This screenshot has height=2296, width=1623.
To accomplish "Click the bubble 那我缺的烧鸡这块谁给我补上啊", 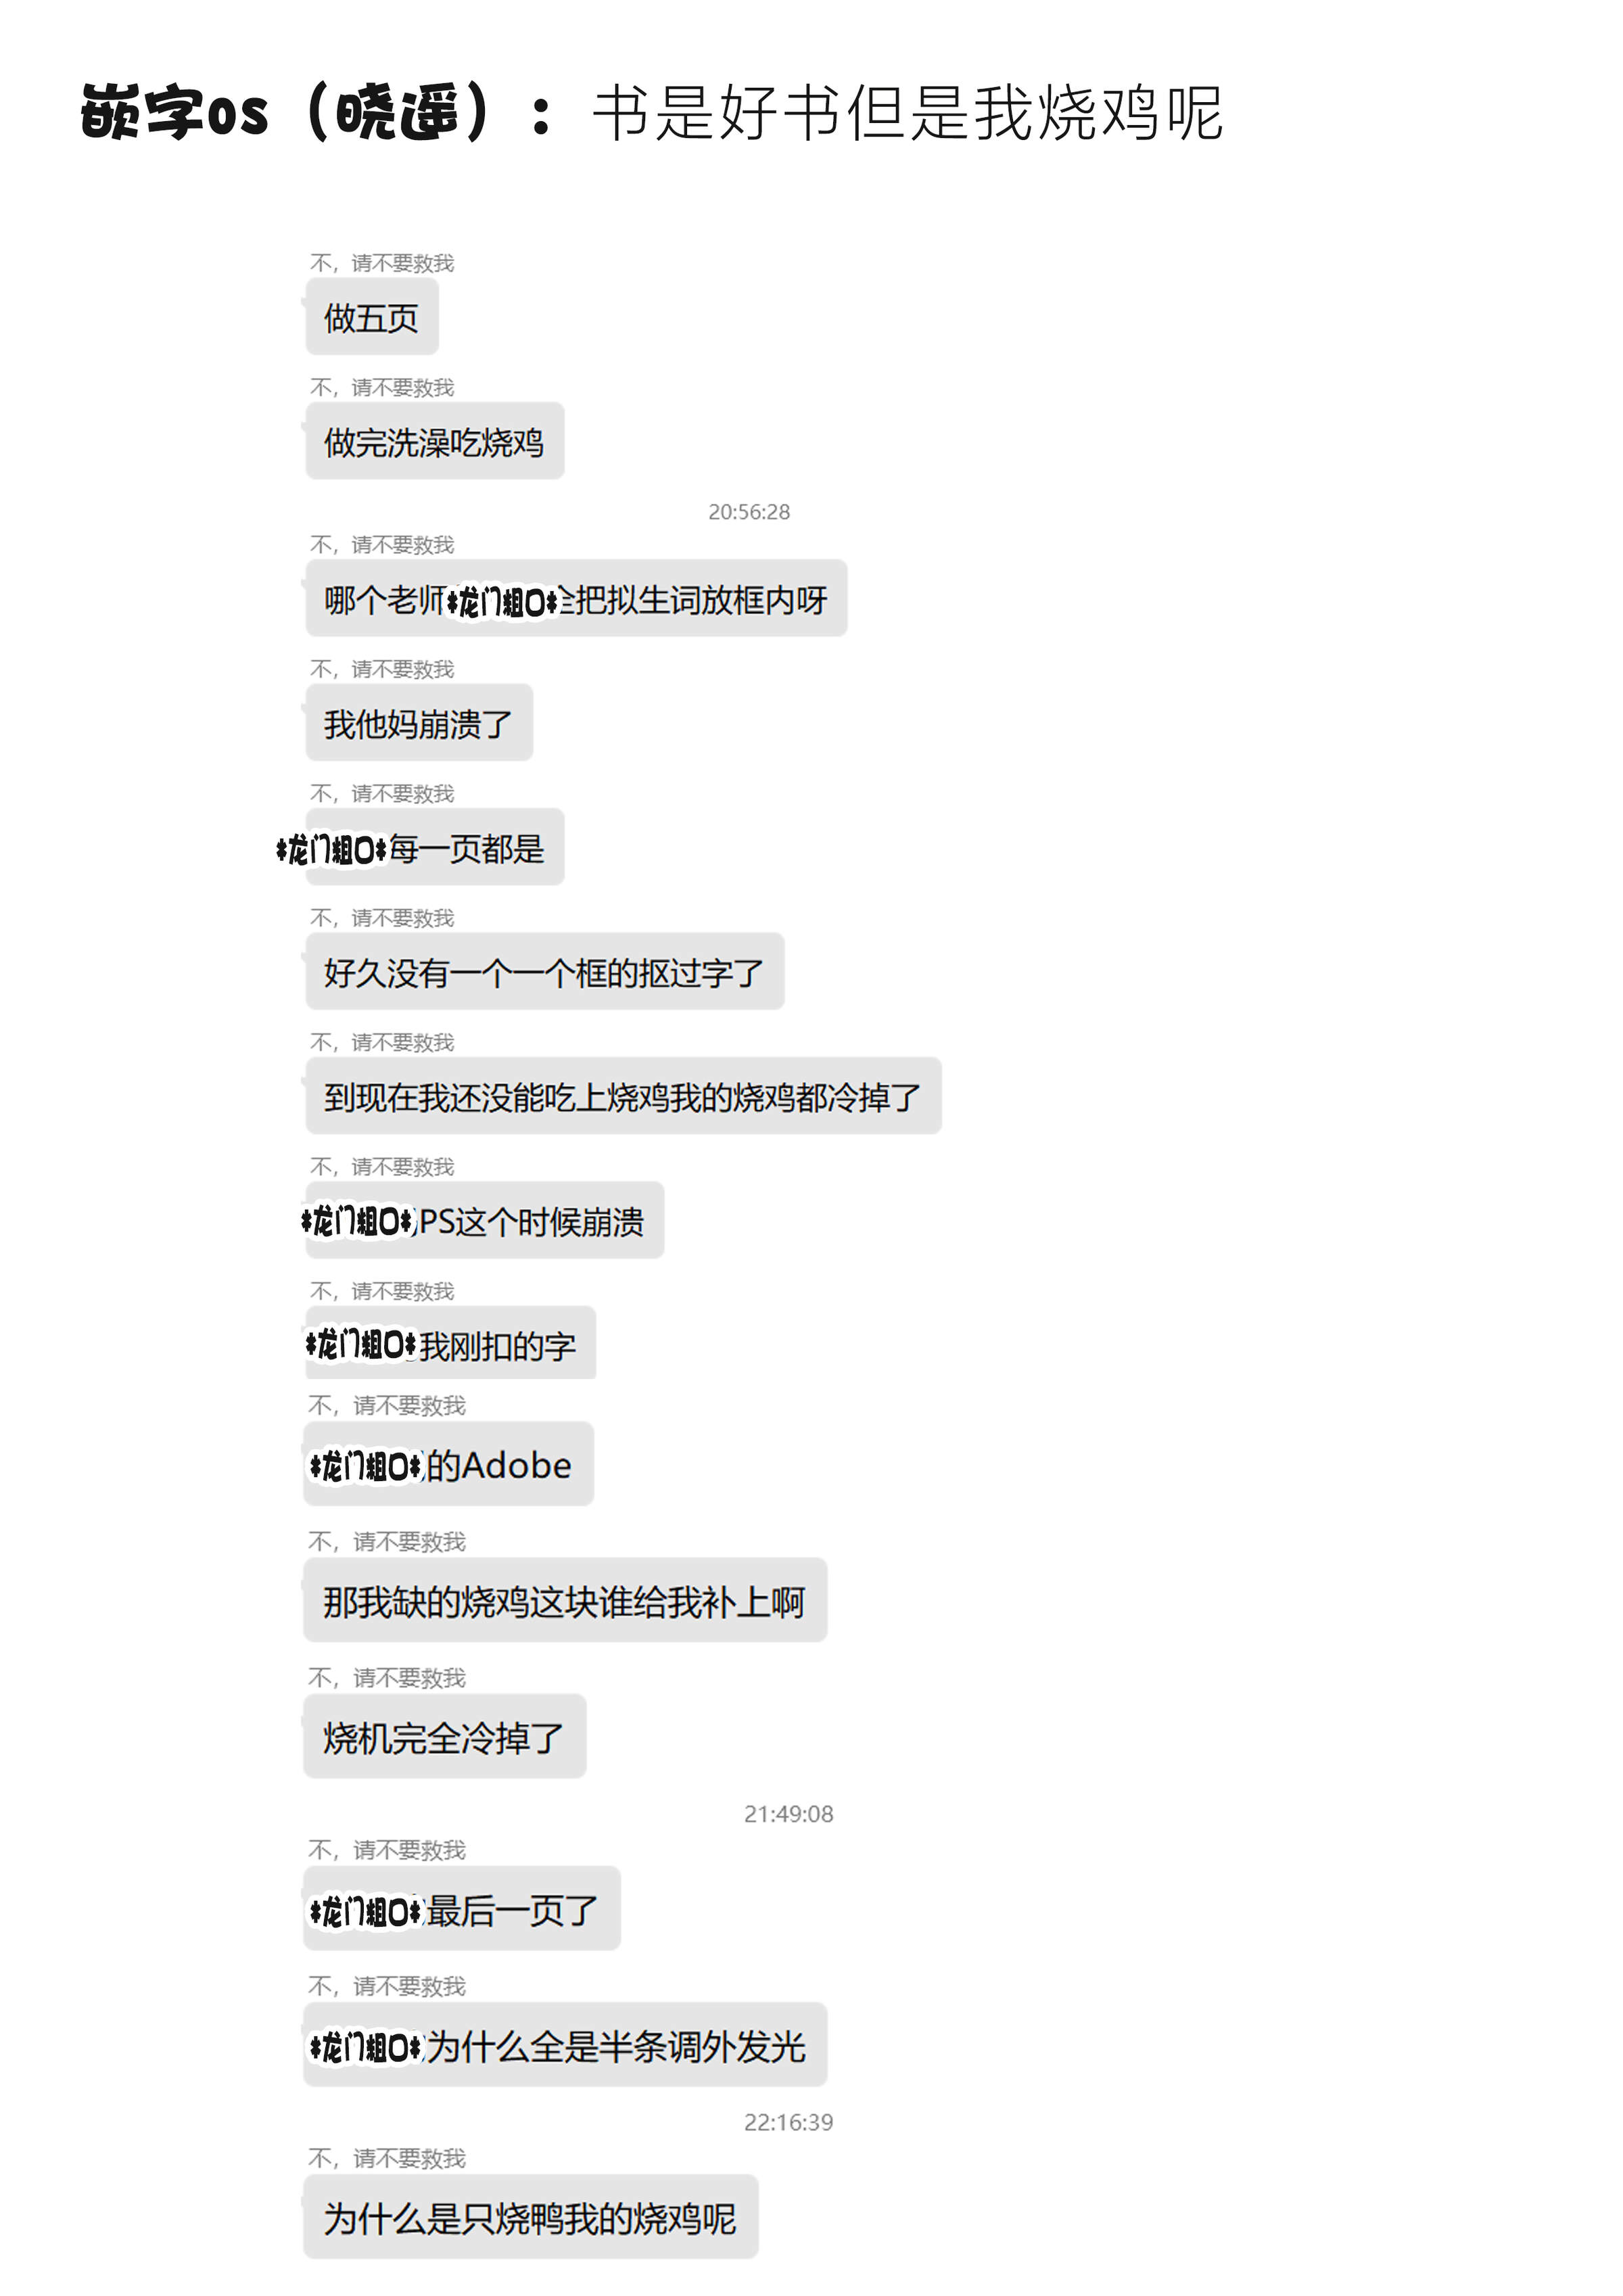I will point(565,1600).
